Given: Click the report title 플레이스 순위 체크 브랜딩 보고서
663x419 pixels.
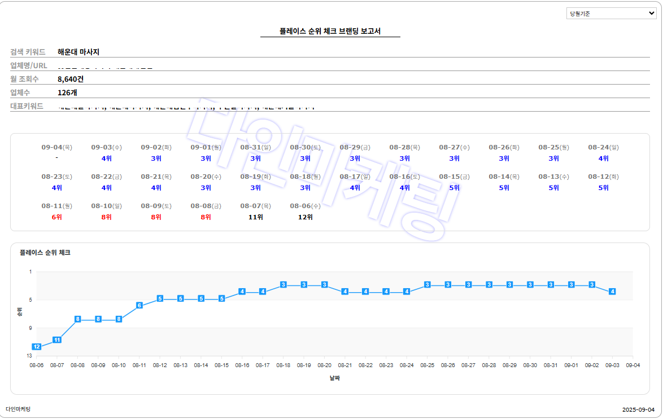Looking at the screenshot, I should point(330,31).
